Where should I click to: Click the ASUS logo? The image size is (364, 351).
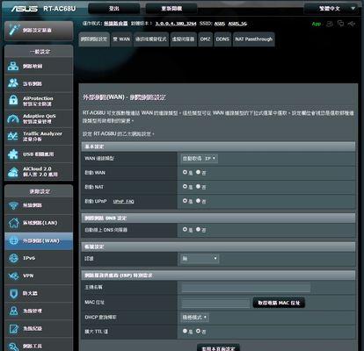[25, 9]
